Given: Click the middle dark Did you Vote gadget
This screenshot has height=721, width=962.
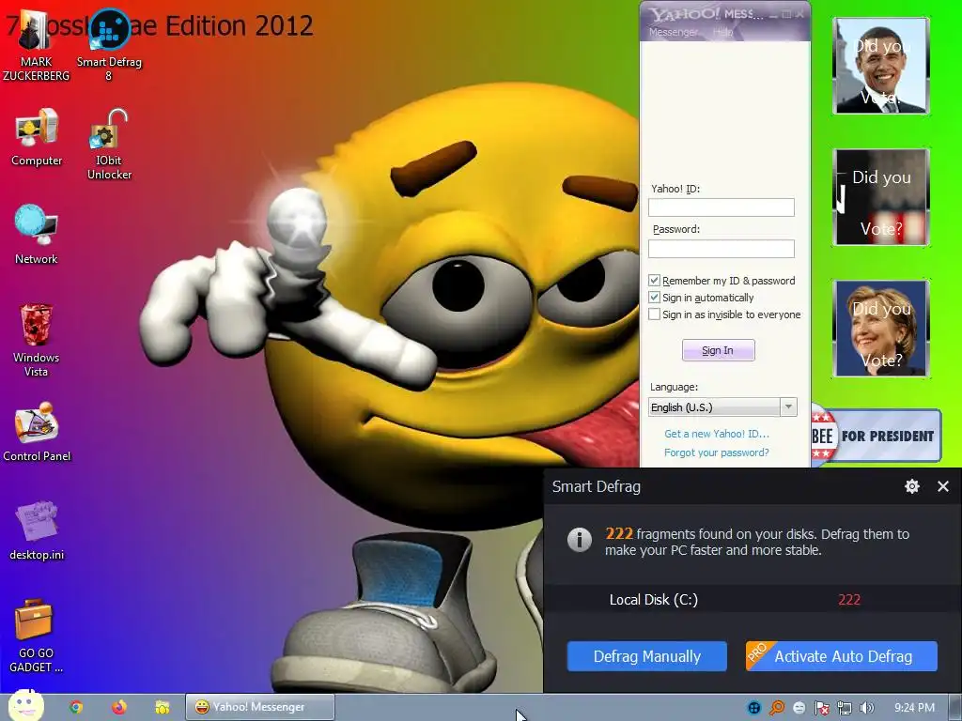Looking at the screenshot, I should (x=881, y=197).
